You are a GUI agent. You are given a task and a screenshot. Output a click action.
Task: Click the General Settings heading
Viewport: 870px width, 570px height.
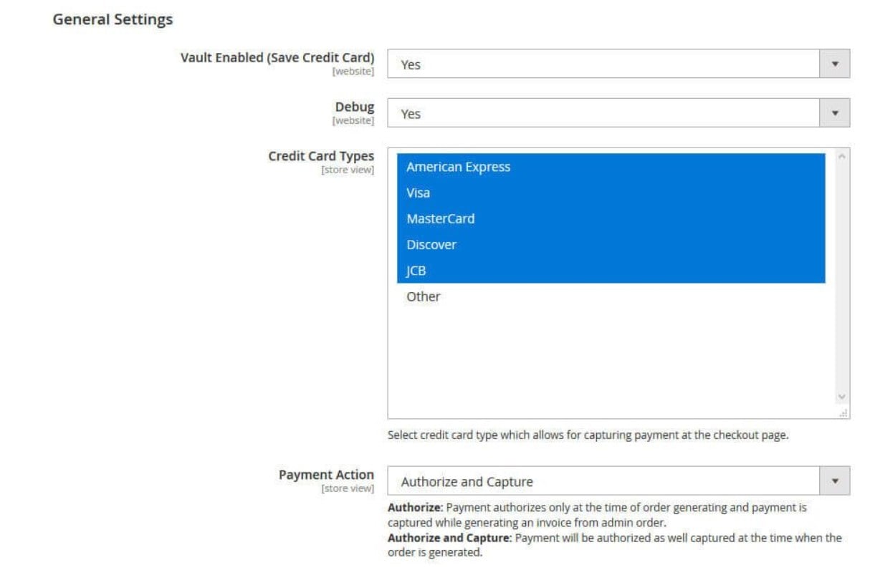(113, 19)
